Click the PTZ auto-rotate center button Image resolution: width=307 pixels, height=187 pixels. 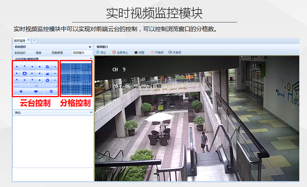(24, 74)
